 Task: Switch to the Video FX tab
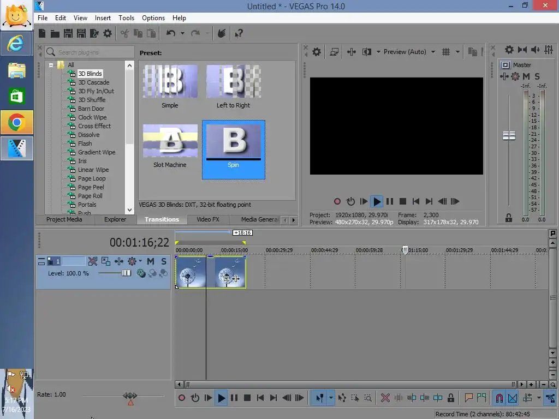[208, 219]
